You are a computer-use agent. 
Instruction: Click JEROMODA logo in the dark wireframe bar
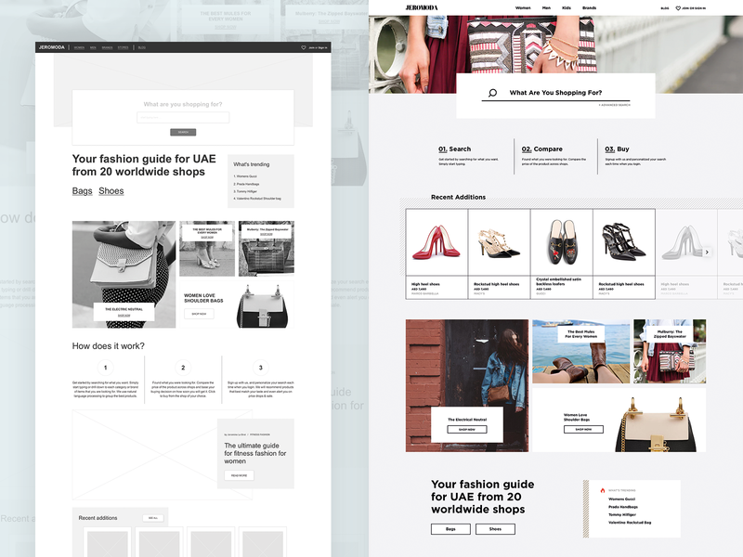click(52, 46)
